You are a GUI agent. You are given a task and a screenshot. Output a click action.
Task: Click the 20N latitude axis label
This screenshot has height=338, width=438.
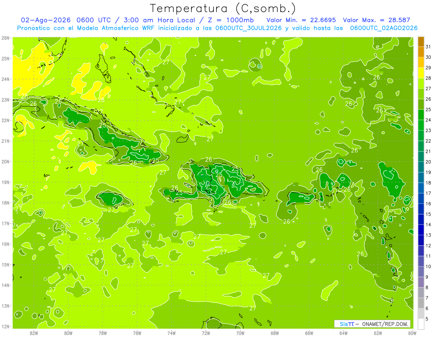coord(5,162)
